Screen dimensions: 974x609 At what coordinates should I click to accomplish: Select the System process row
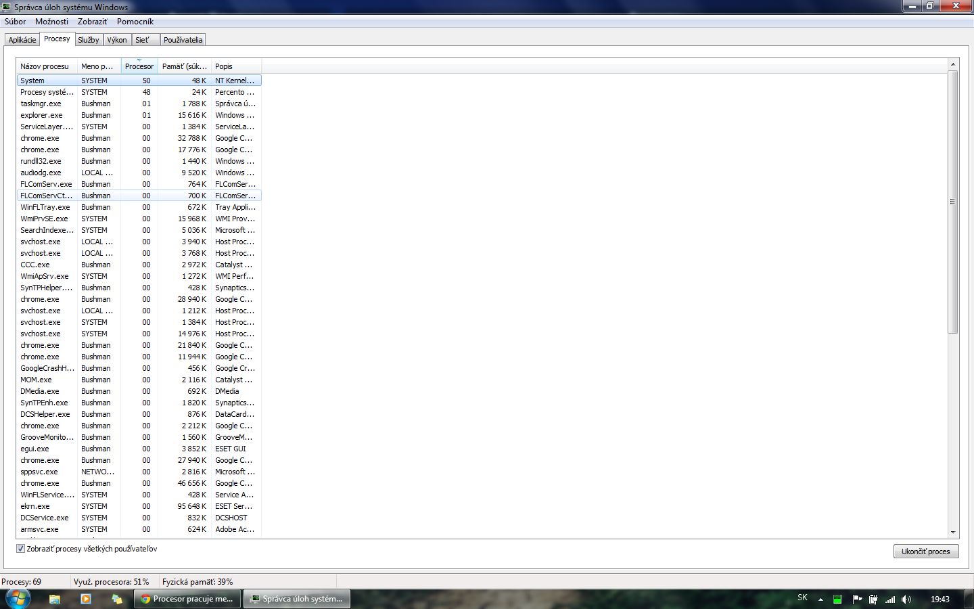pyautogui.click(x=139, y=81)
